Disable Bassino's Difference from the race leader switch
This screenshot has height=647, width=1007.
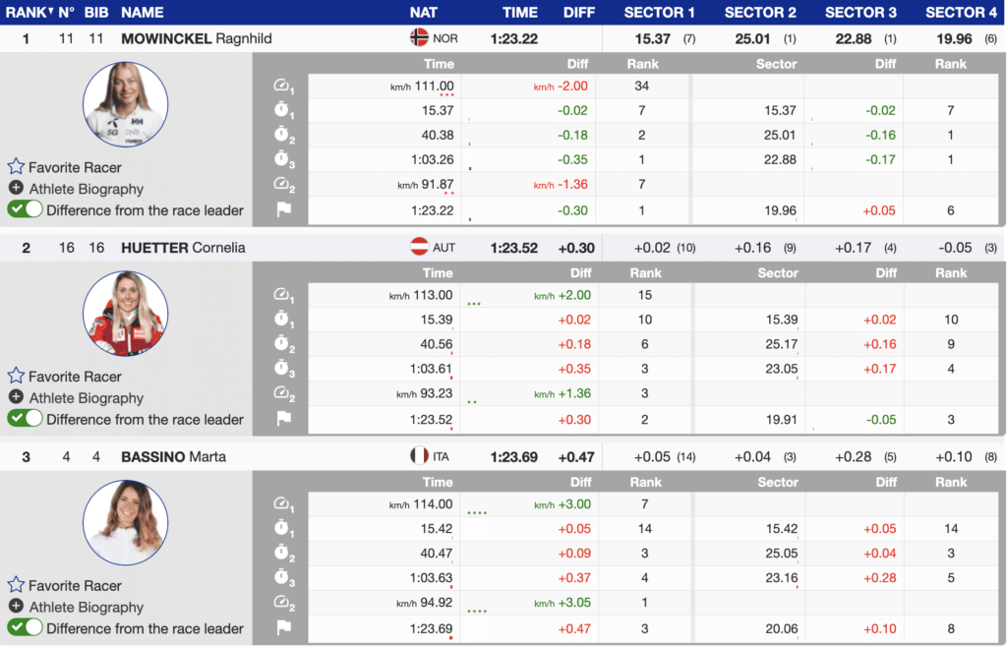click(26, 628)
